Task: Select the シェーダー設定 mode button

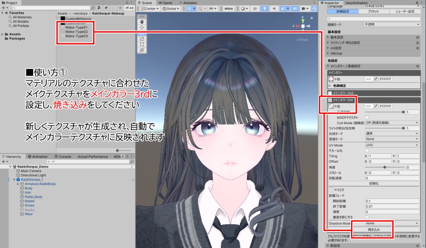Action: coord(405,11)
